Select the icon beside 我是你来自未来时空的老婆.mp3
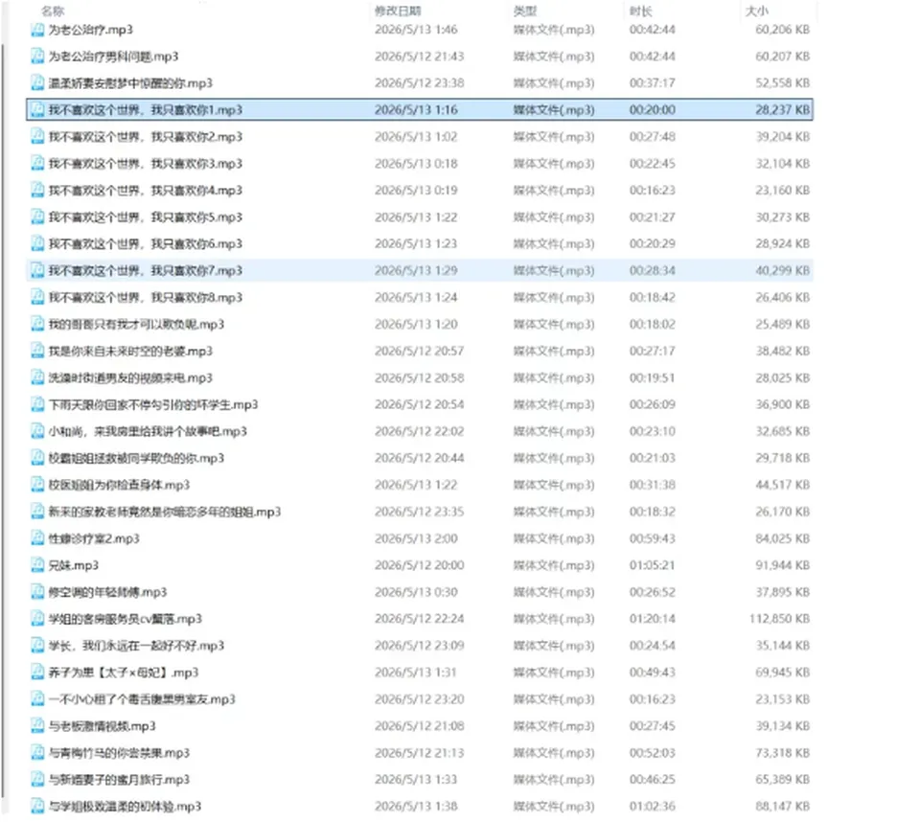The width and height of the screenshot is (920, 822). coord(37,351)
